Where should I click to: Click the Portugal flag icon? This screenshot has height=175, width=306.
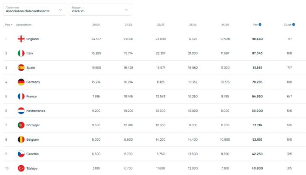click(21, 125)
